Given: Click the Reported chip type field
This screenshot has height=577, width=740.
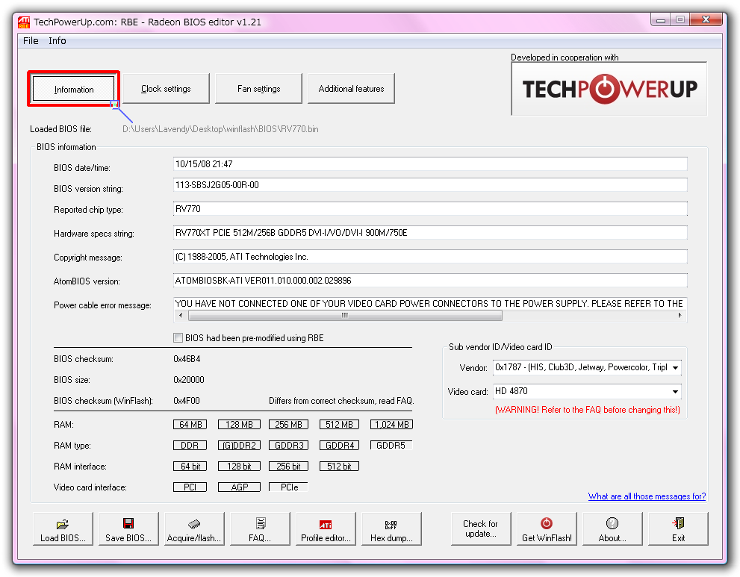Looking at the screenshot, I should pos(430,208).
